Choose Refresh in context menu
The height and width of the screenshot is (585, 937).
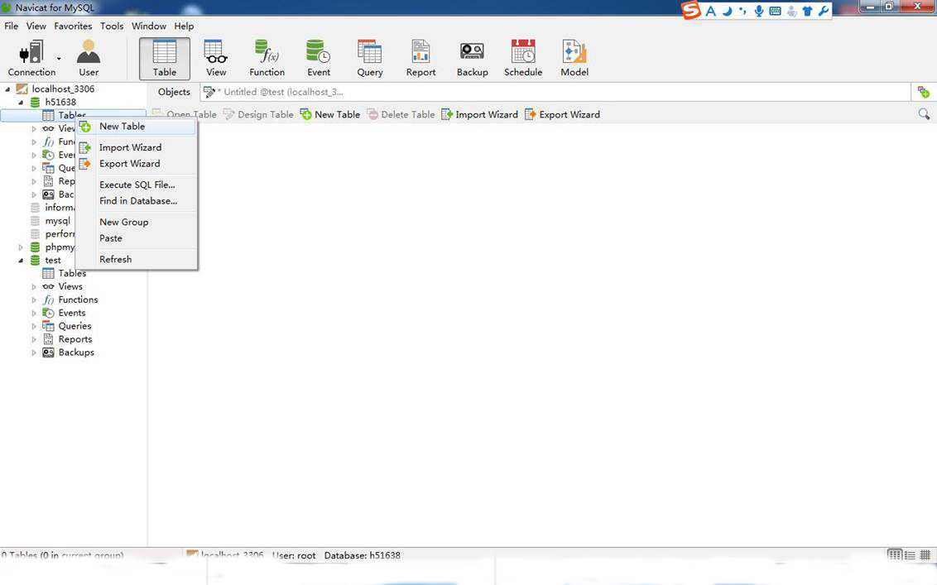[137, 259]
